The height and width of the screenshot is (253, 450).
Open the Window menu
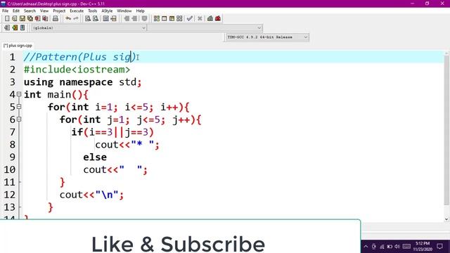[x=124, y=11]
